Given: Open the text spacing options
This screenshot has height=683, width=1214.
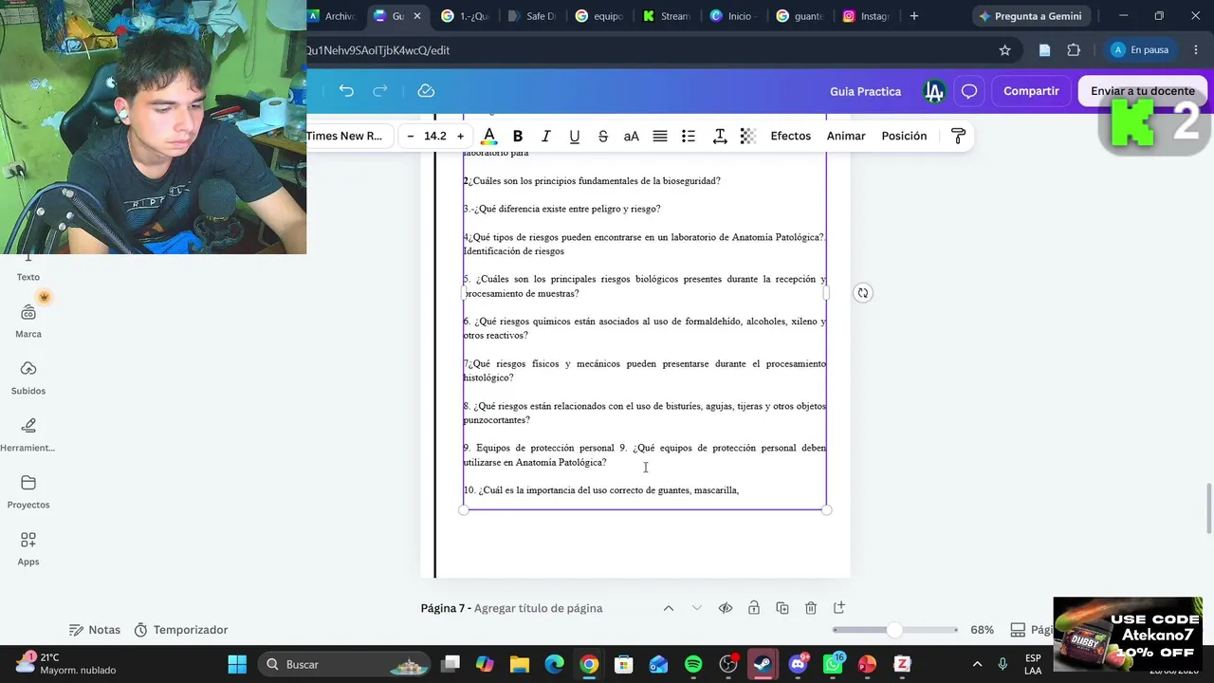Looking at the screenshot, I should pos(720,136).
